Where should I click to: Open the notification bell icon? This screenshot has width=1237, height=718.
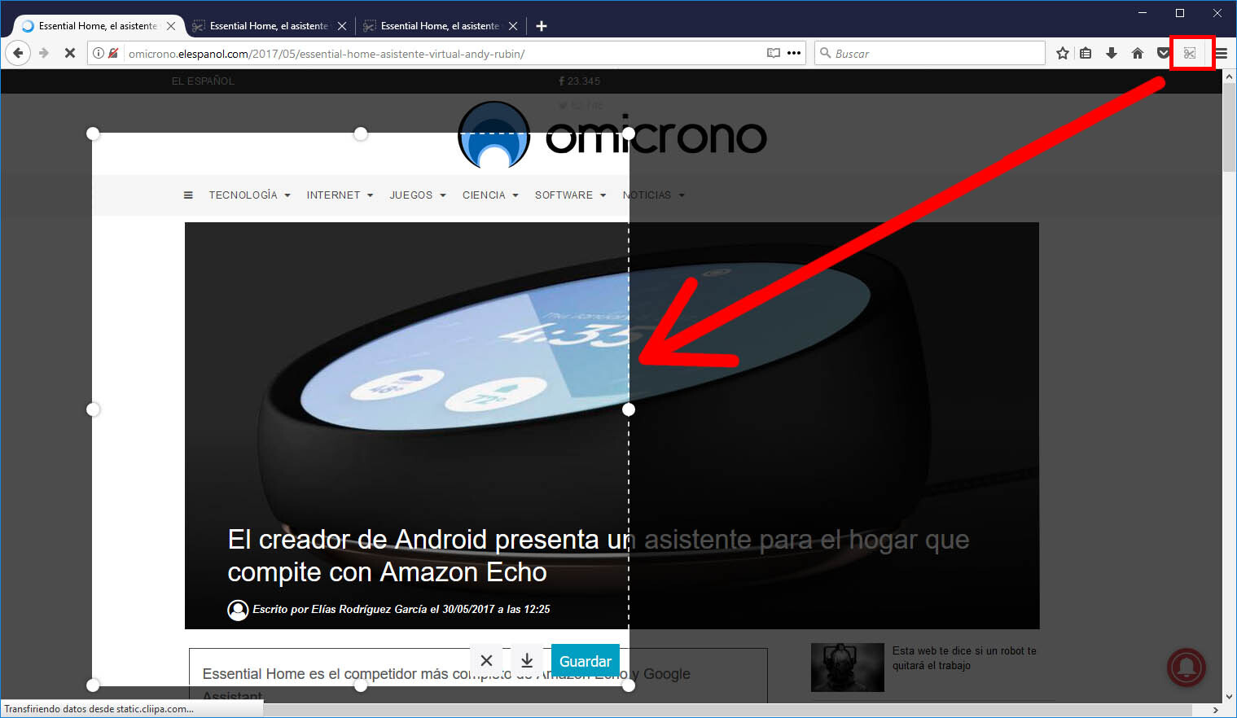[x=1186, y=668]
